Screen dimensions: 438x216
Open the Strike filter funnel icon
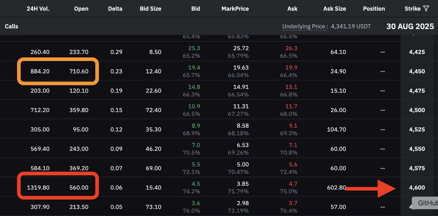tap(426, 8)
